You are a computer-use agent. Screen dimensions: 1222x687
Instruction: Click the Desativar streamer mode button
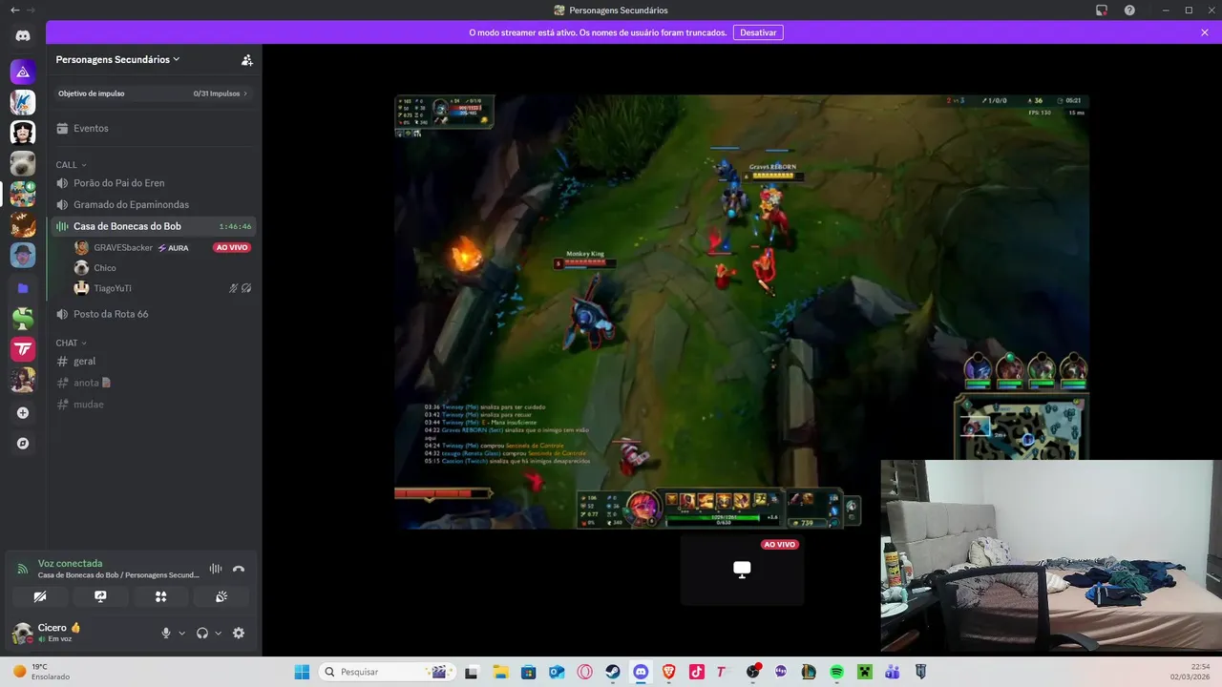click(758, 32)
